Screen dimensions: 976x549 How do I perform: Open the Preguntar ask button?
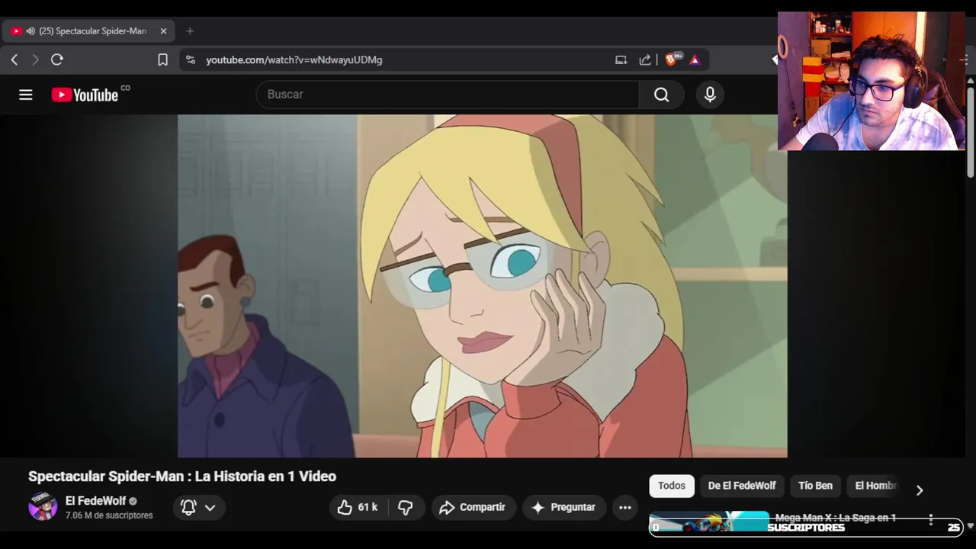(563, 507)
